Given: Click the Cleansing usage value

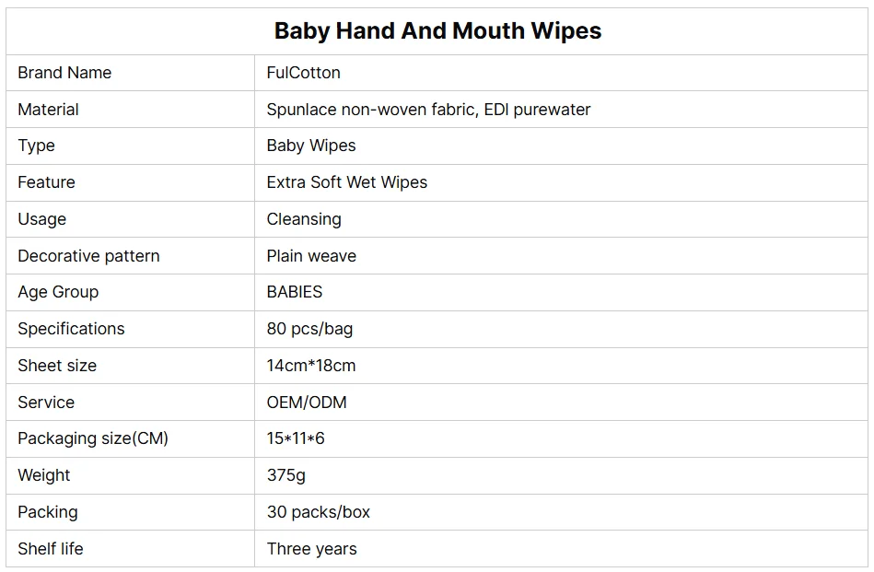Looking at the screenshot, I should point(304,219).
